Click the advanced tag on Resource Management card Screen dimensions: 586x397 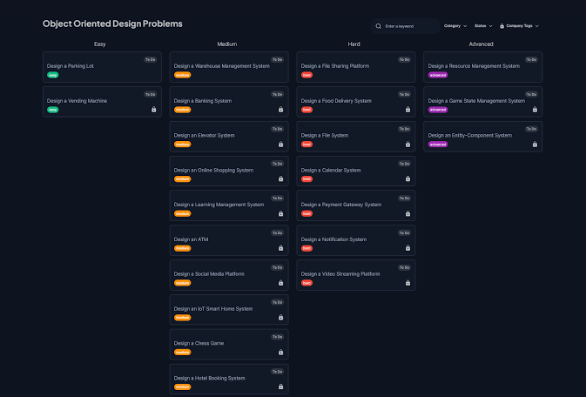[x=438, y=75]
